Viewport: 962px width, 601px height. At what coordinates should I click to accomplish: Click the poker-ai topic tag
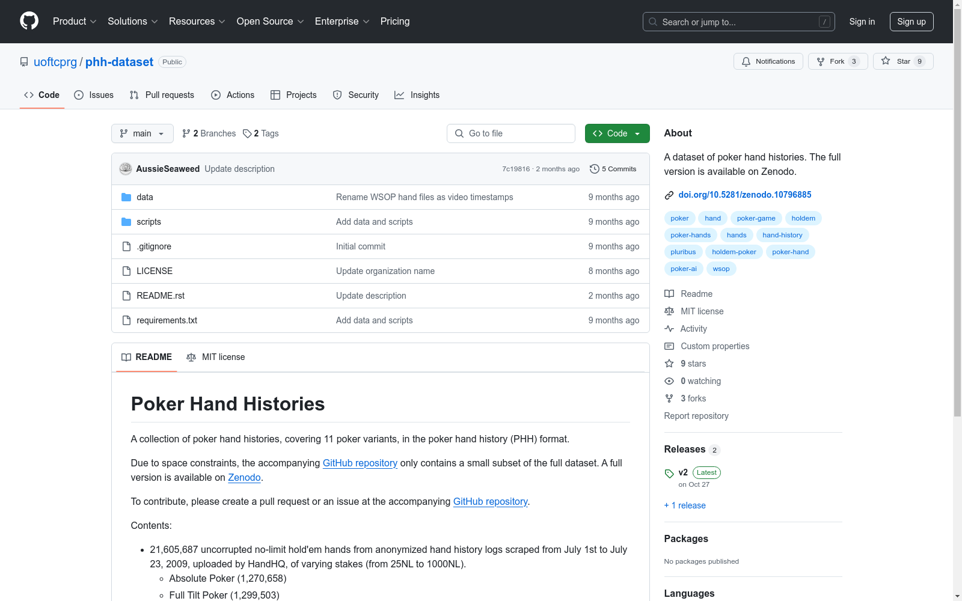(x=684, y=269)
